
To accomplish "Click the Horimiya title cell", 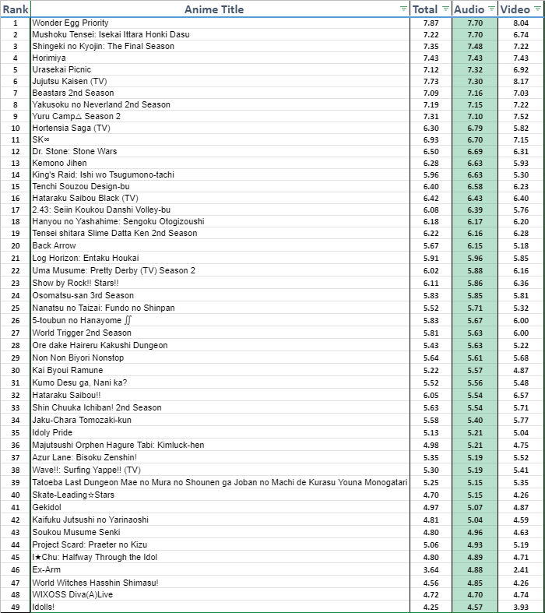I will click(x=51, y=58).
